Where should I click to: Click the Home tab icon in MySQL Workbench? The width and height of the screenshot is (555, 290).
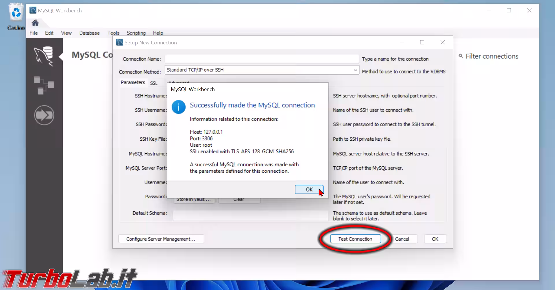(x=35, y=23)
